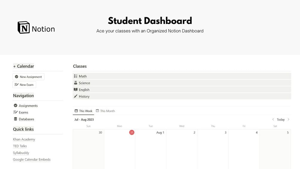Click the Science flask icon

(76, 83)
